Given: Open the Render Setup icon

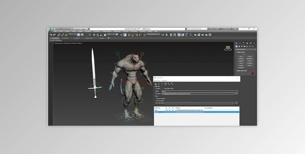Looking at the screenshot, I should pyautogui.click(x=195, y=35).
